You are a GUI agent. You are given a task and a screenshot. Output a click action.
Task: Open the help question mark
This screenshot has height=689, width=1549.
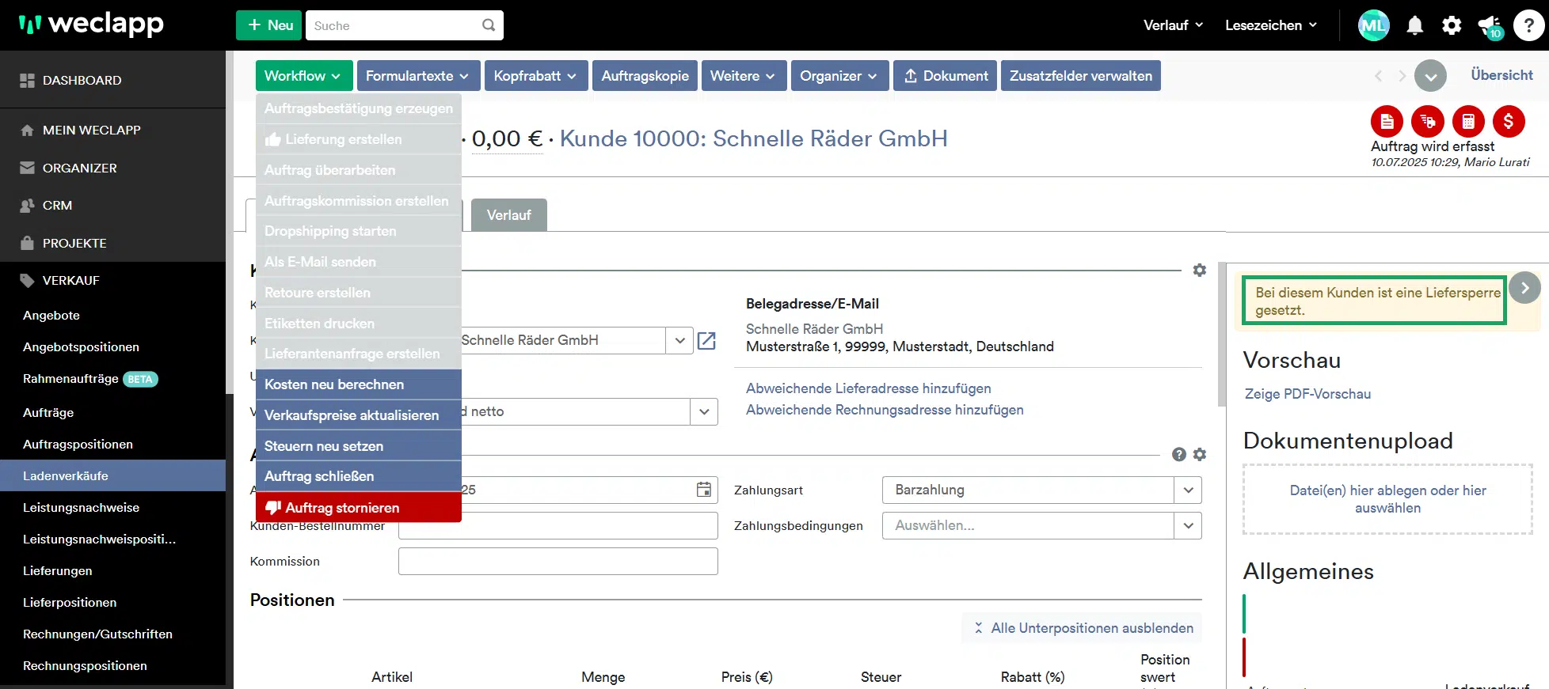point(1528,25)
